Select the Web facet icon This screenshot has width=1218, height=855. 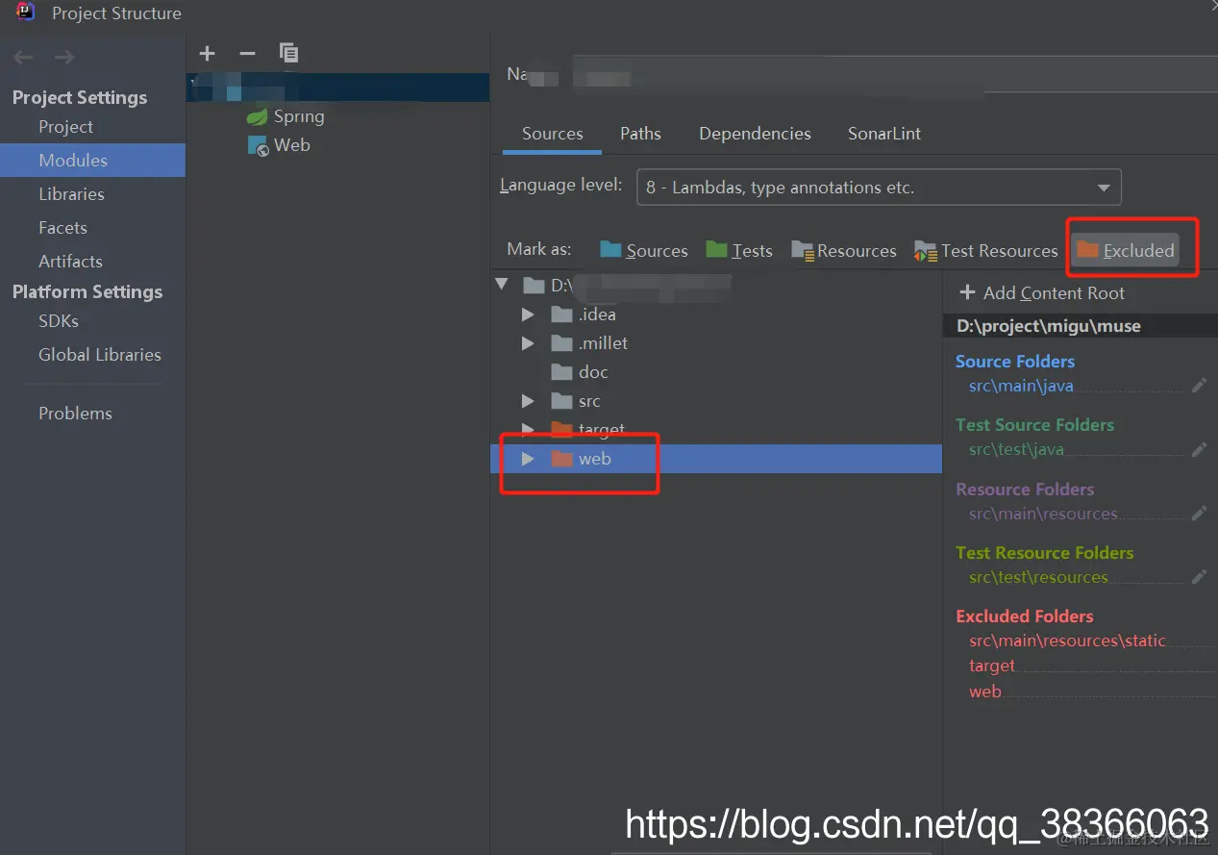click(258, 145)
